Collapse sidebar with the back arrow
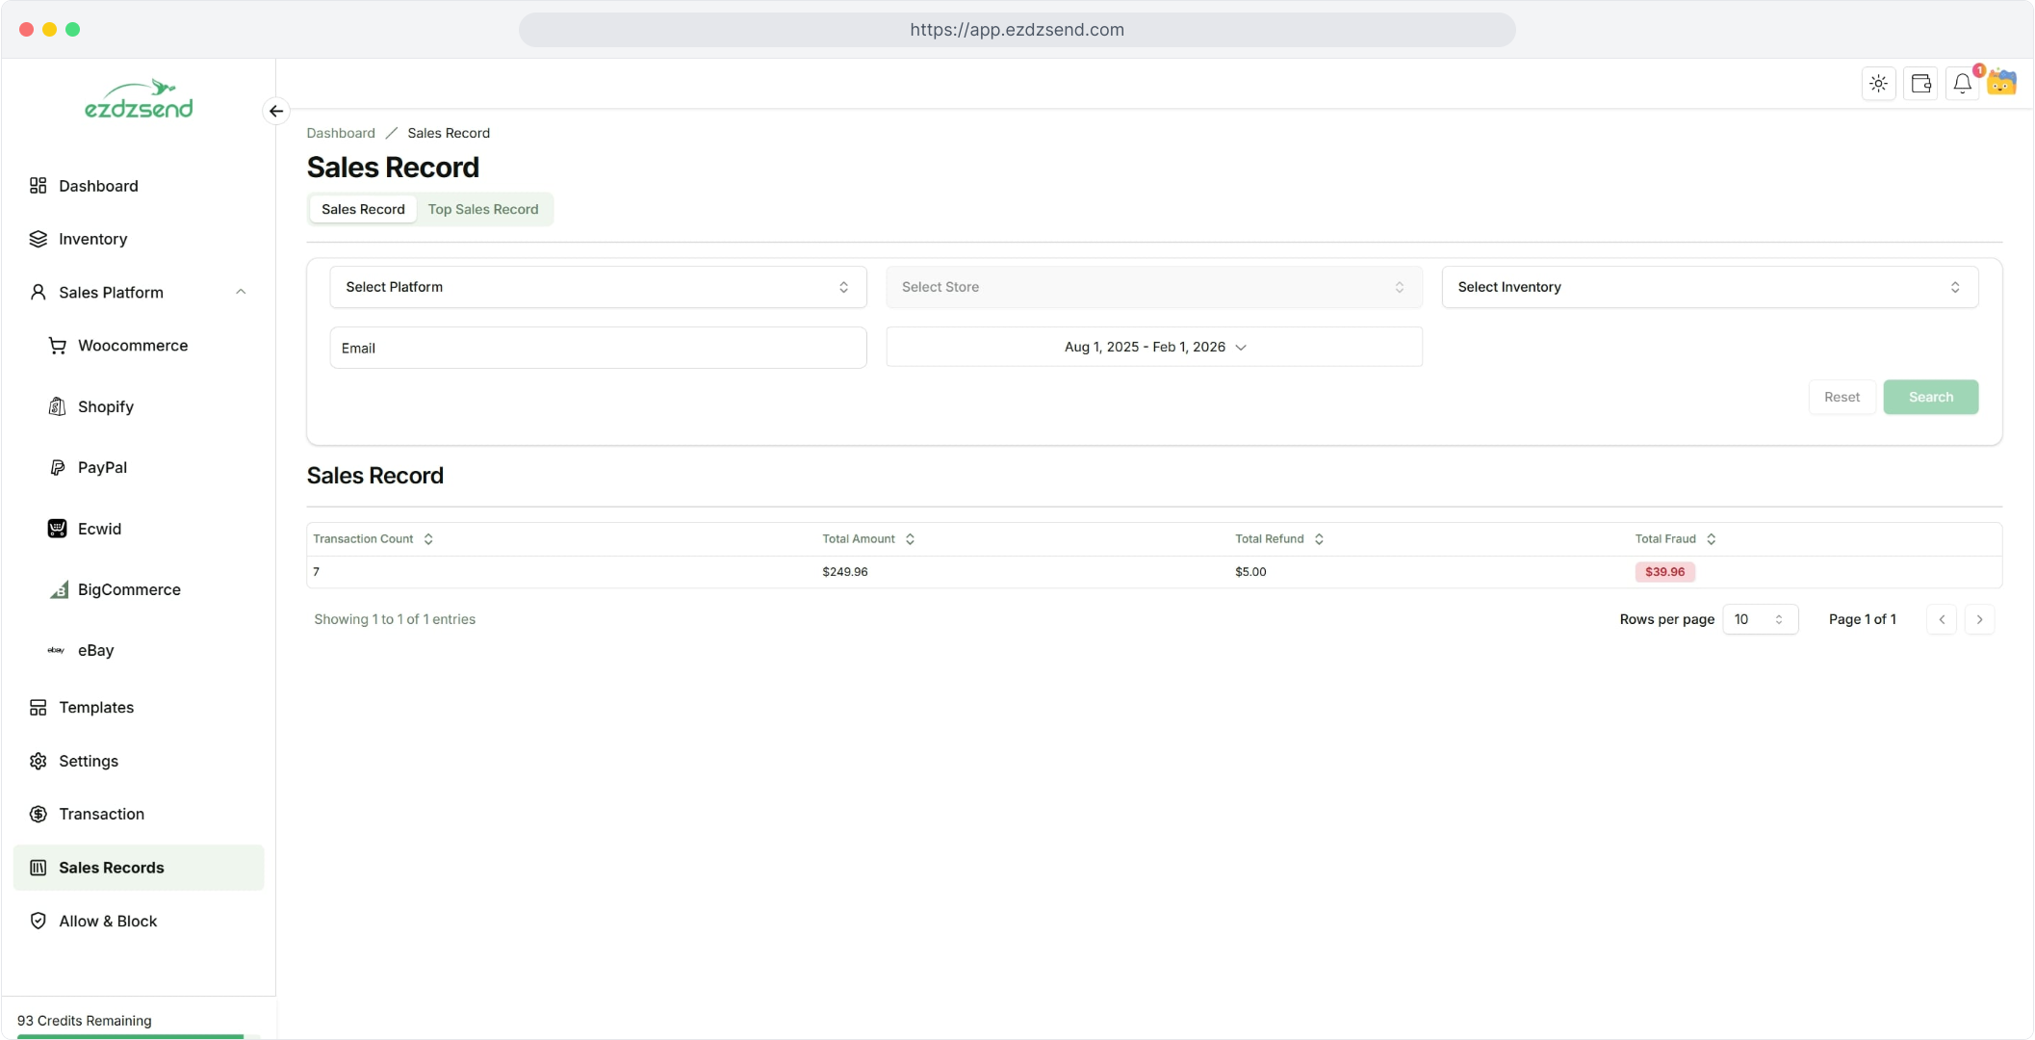 (276, 111)
